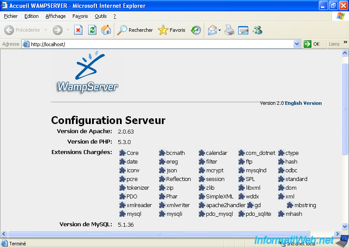Click the Liens links bar label

click(334, 44)
